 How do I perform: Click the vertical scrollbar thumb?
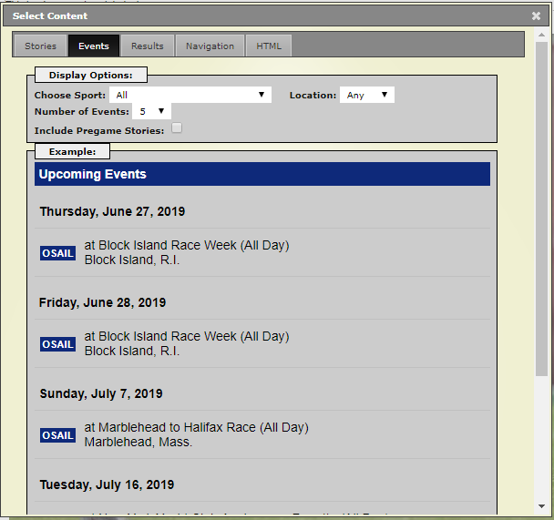coord(541,209)
